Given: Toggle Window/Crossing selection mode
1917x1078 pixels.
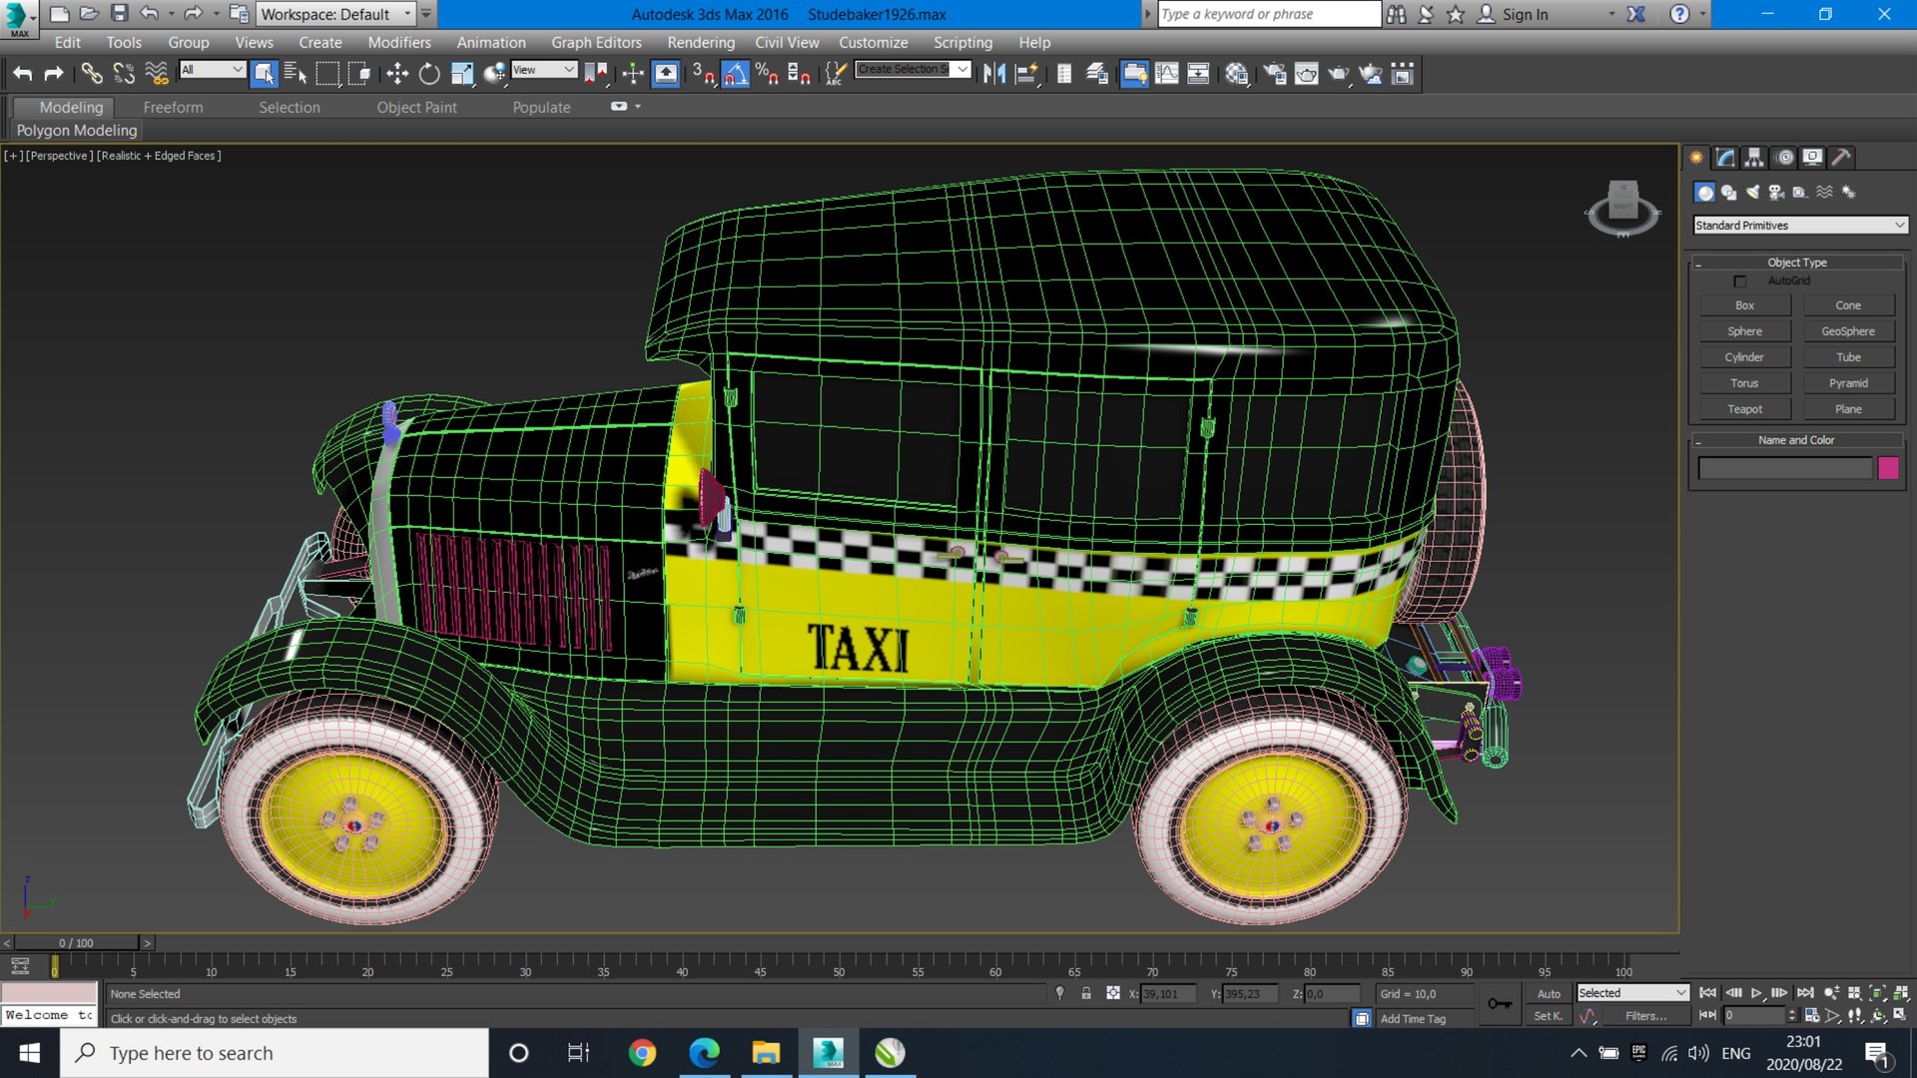Looking at the screenshot, I should (360, 73).
